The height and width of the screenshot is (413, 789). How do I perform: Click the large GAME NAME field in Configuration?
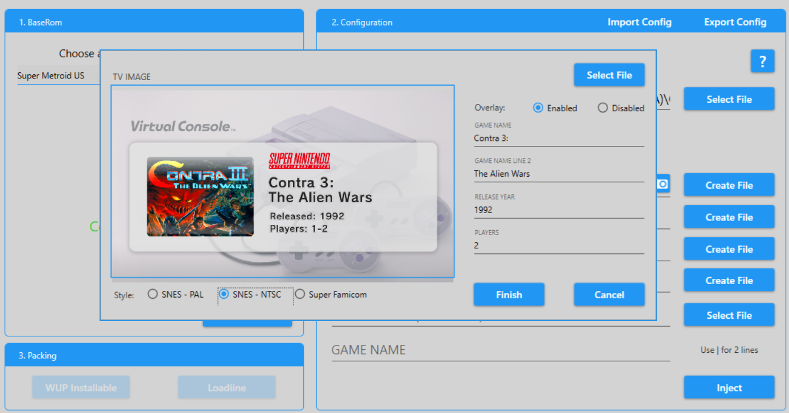click(x=500, y=350)
